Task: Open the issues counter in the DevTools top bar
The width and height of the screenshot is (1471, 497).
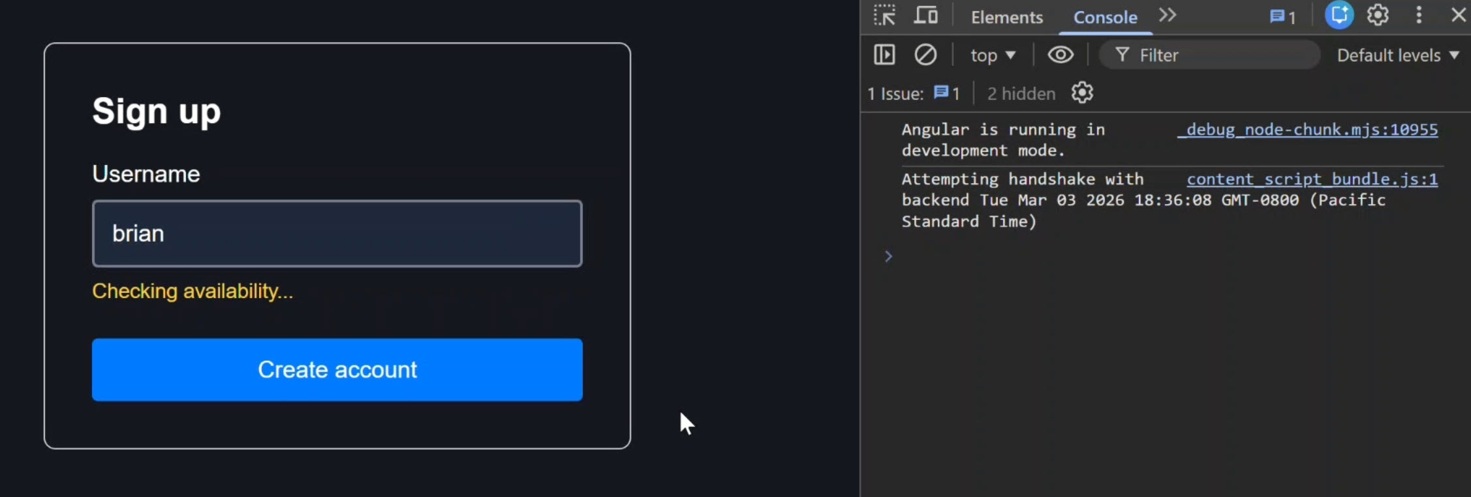Action: [1282, 17]
